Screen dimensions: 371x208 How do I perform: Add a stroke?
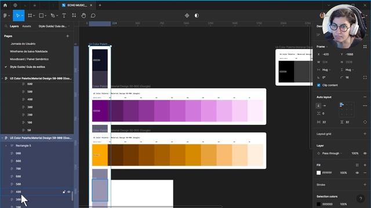point(365,185)
